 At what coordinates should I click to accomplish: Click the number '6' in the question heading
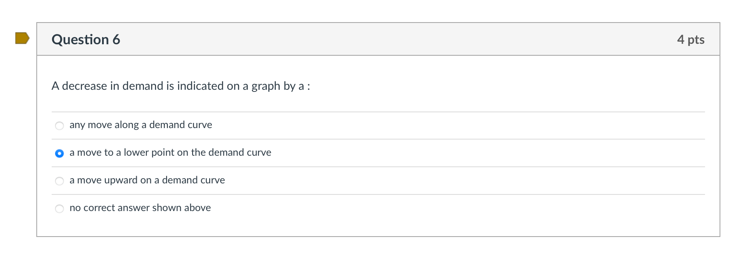coord(116,40)
